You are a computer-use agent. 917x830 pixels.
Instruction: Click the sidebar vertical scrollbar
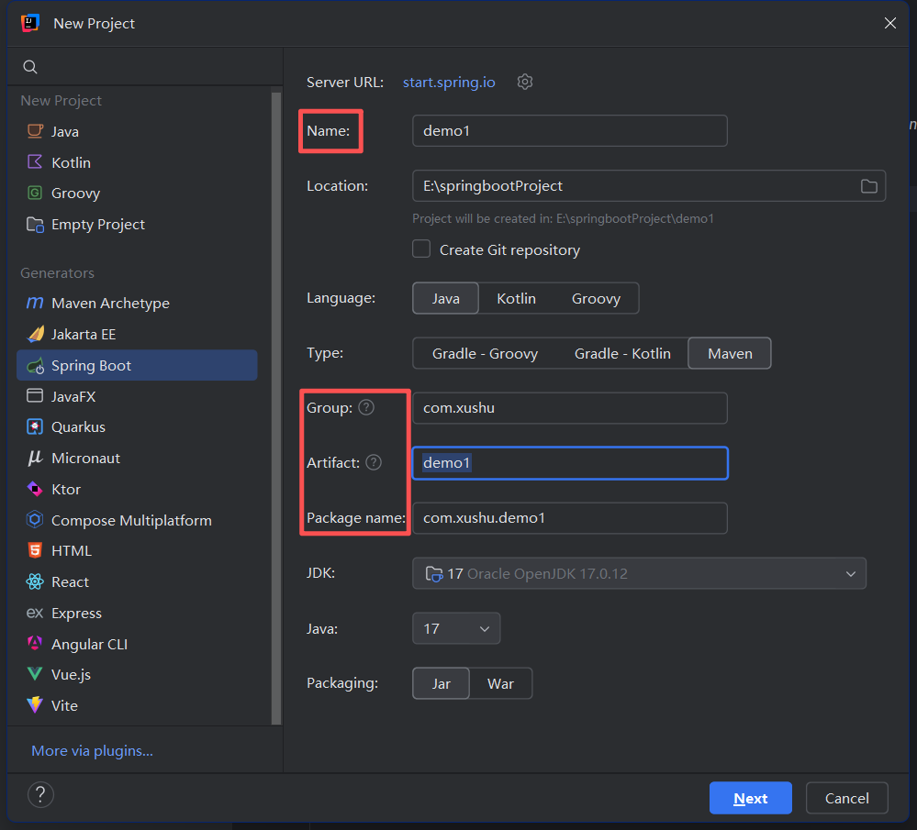coord(276,408)
